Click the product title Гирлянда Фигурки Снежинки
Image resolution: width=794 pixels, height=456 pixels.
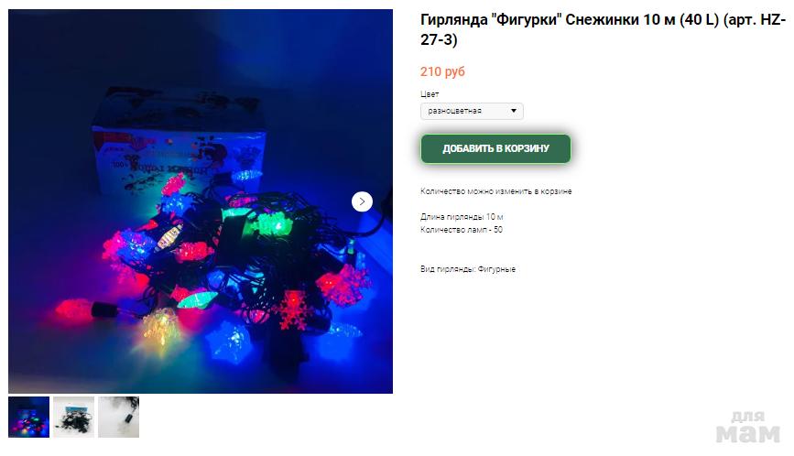[x=603, y=29]
